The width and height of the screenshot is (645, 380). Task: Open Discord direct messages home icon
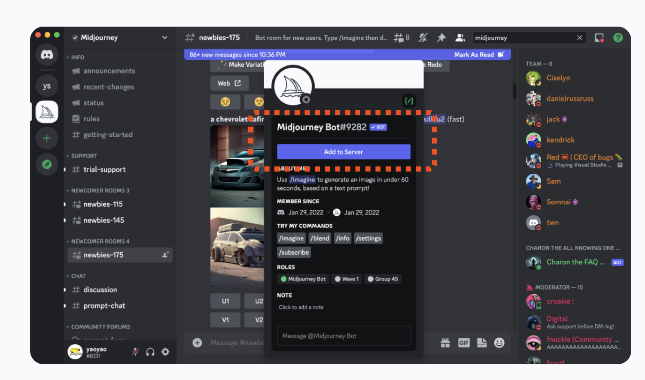coord(47,54)
